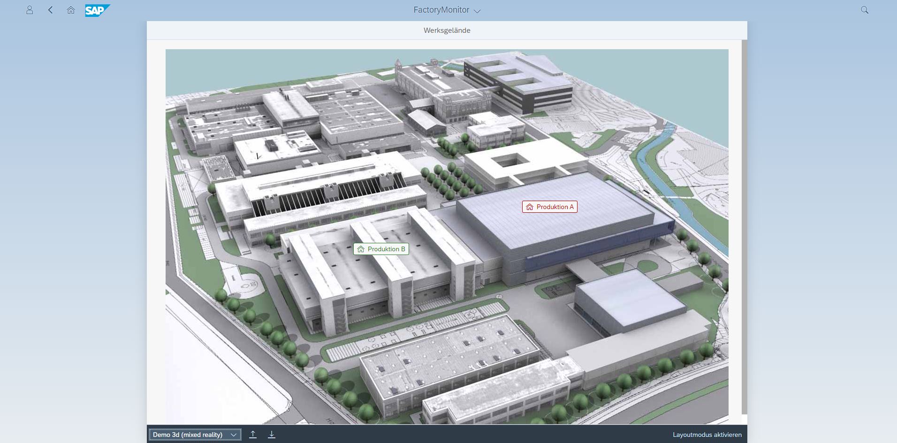
Task: Click the house icon on Produktion B marker
Action: point(361,249)
